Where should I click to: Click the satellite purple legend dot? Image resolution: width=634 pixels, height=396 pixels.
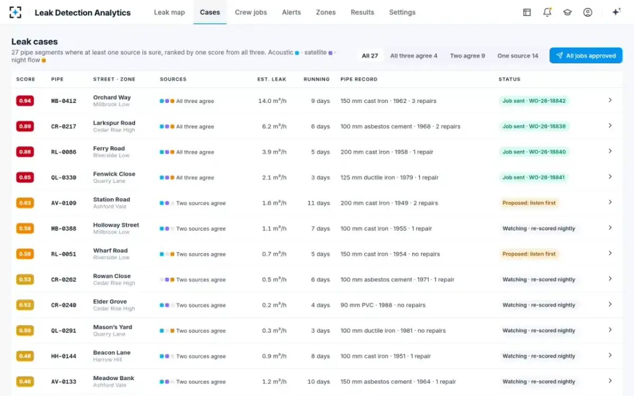(x=331, y=53)
